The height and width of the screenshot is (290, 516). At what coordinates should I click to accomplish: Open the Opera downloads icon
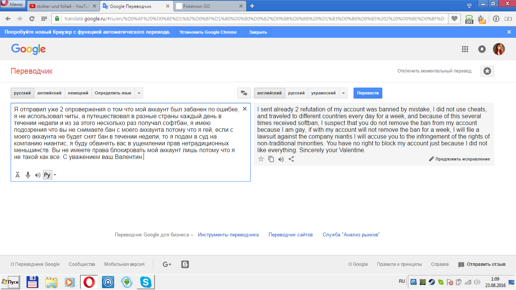tap(496, 19)
